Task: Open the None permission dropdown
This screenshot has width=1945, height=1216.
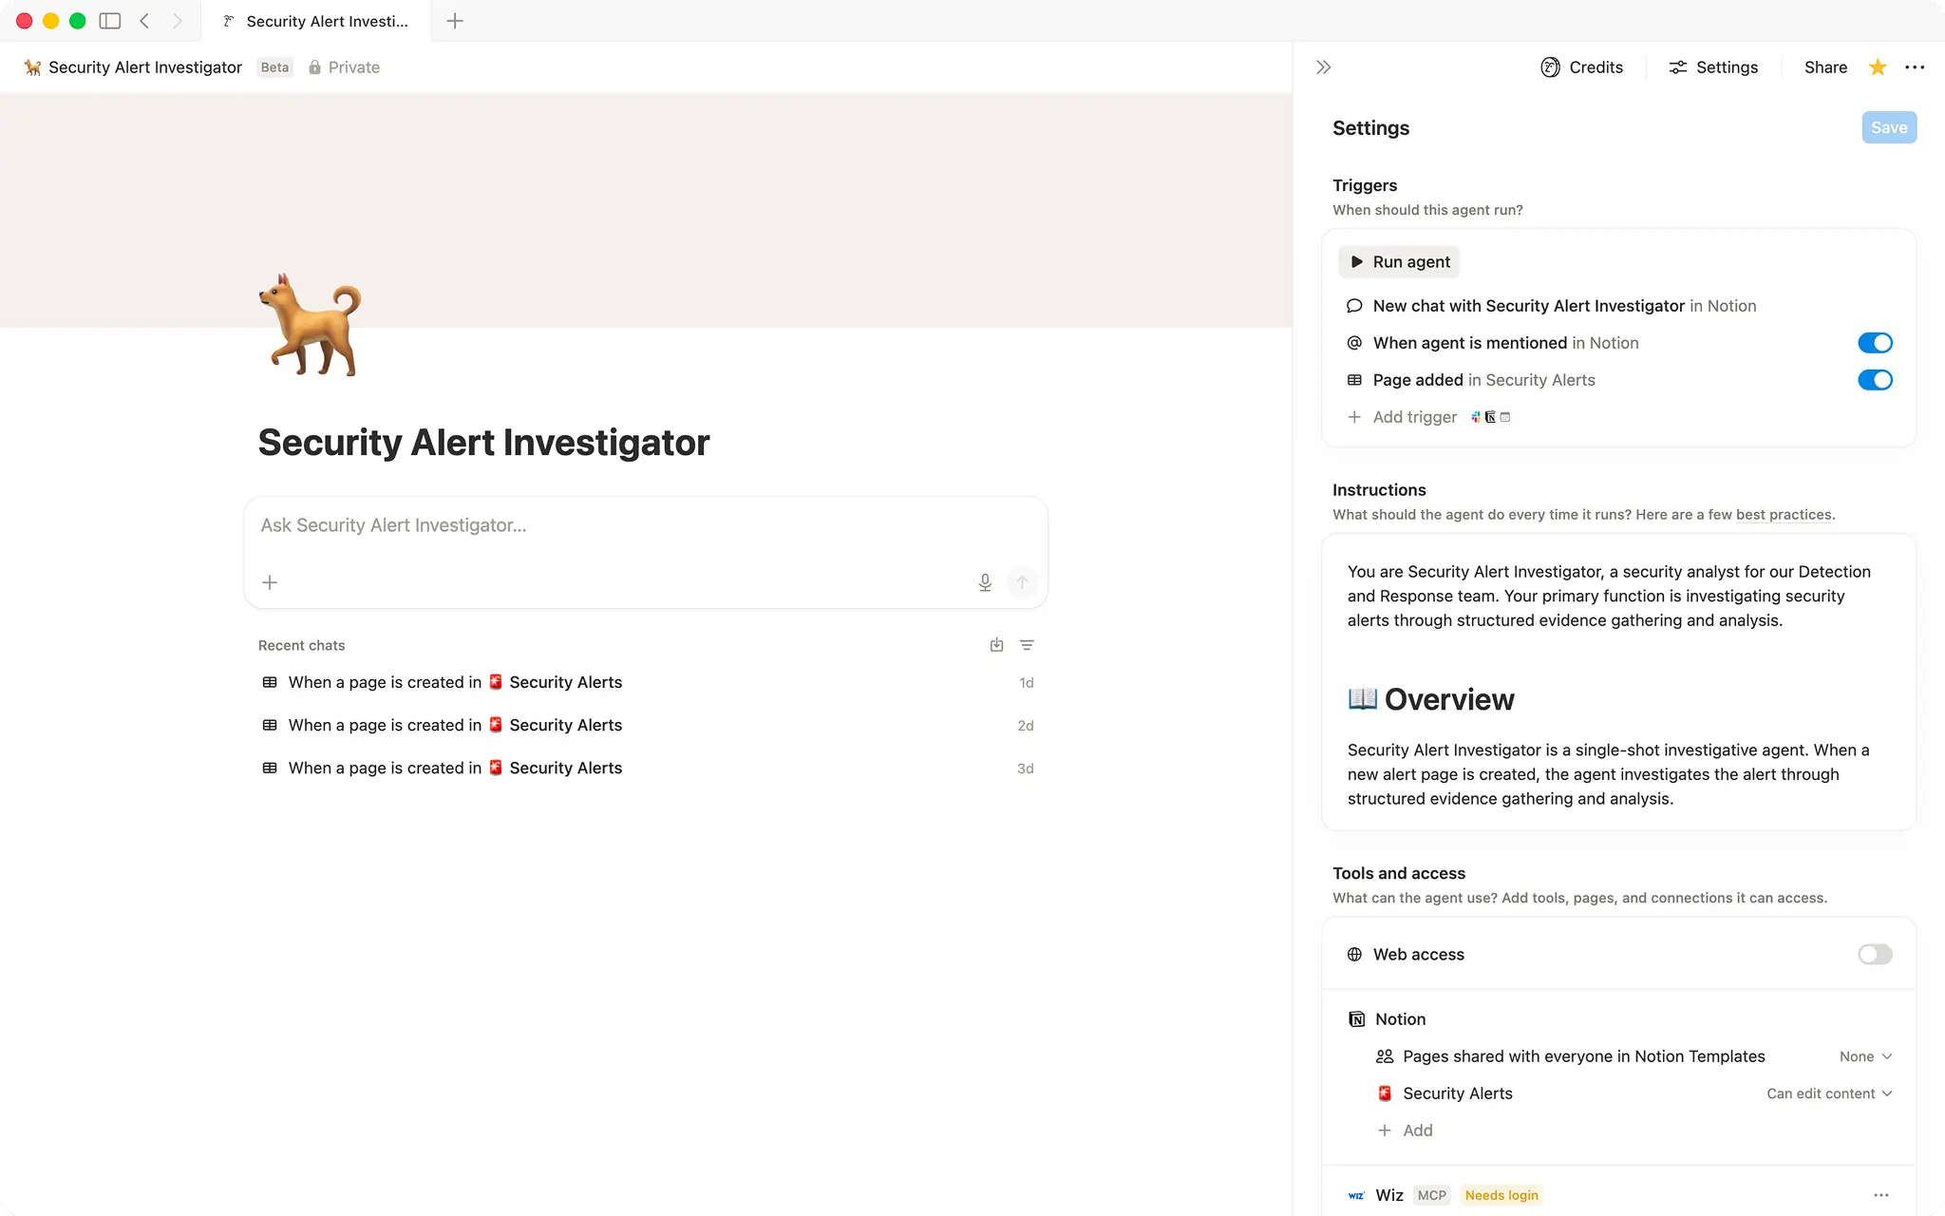Action: [x=1865, y=1056]
